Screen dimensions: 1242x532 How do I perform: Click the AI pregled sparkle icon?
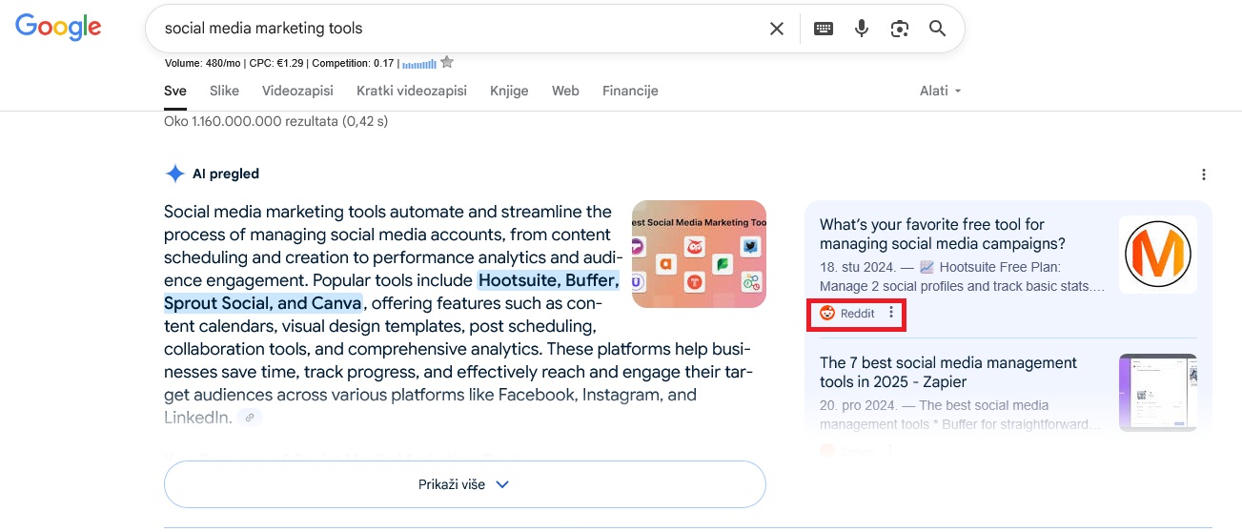tap(174, 174)
